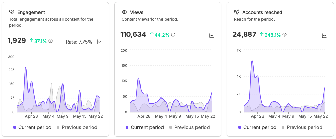This screenshot has width=336, height=139.
Task: Click the Engagement heart icon
Action: coord(12,12)
